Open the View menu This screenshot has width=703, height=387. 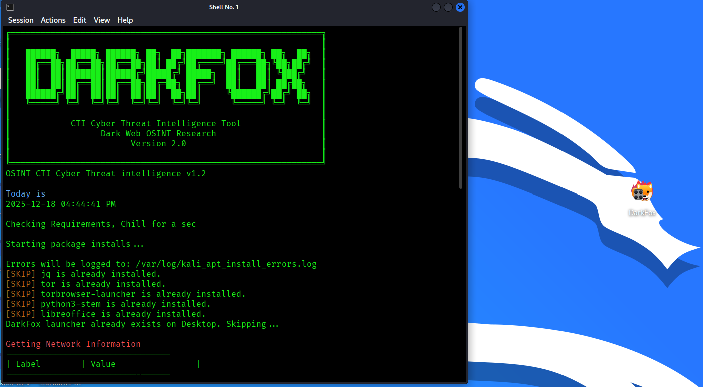coord(102,20)
